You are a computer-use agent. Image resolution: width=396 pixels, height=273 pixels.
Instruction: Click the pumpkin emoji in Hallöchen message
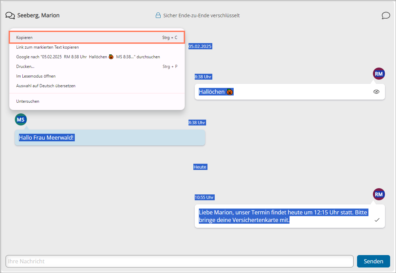click(x=229, y=92)
